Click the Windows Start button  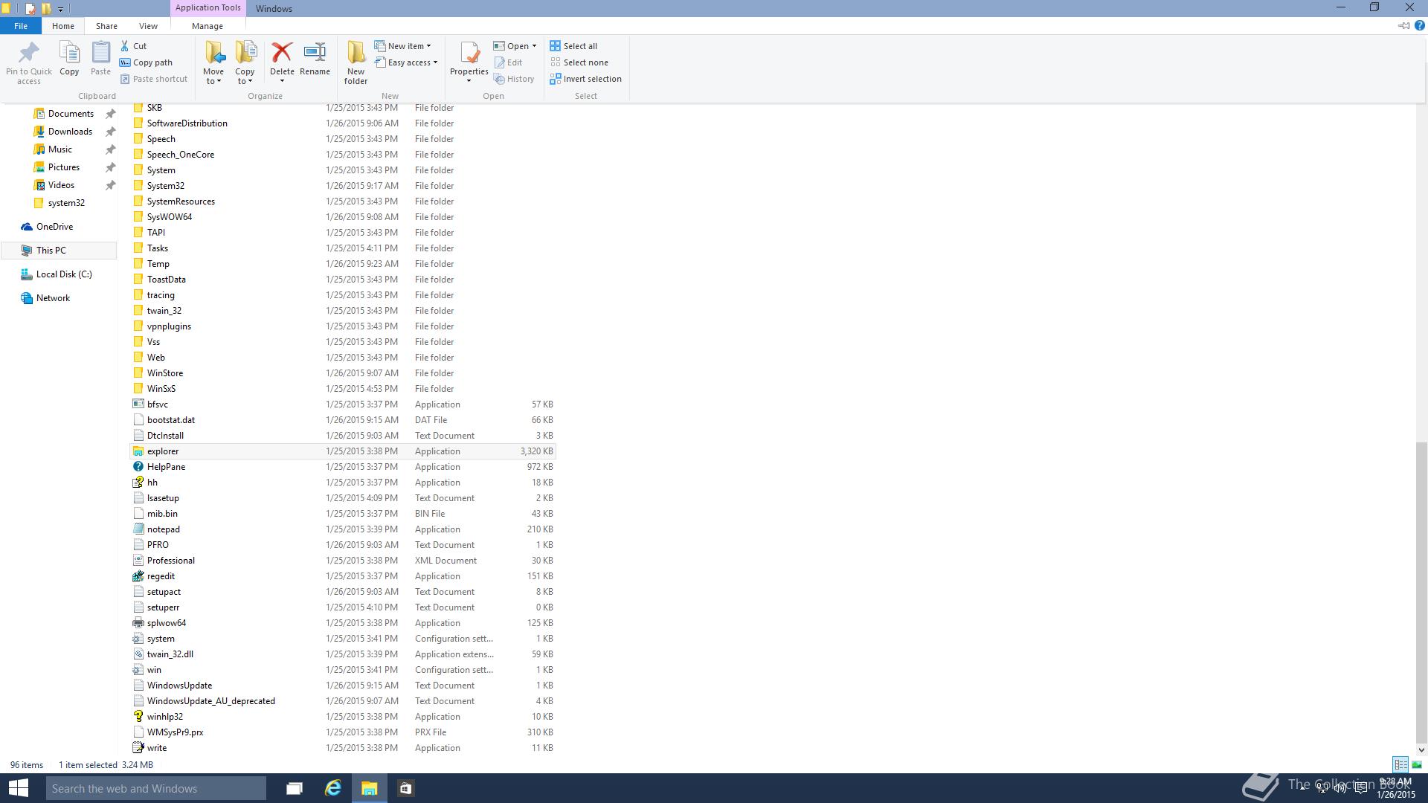pyautogui.click(x=19, y=788)
